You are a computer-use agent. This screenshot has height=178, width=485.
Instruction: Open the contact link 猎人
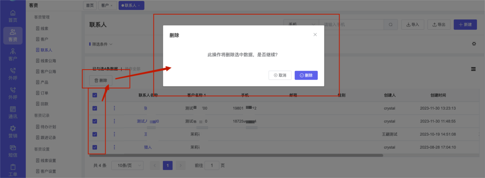(148, 147)
